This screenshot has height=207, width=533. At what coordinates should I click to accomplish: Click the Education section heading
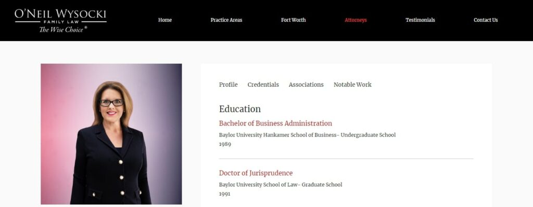click(240, 109)
